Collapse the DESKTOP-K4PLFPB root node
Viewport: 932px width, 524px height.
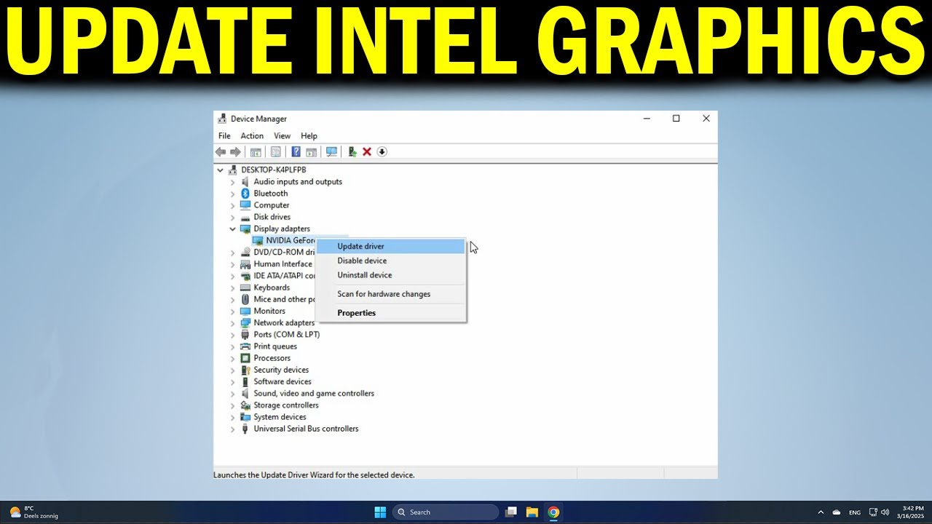tap(221, 170)
